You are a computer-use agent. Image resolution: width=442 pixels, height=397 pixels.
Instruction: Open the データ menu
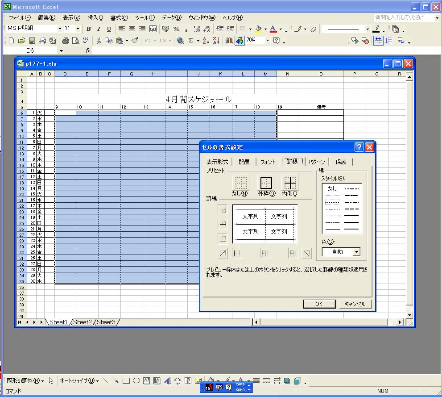[172, 18]
